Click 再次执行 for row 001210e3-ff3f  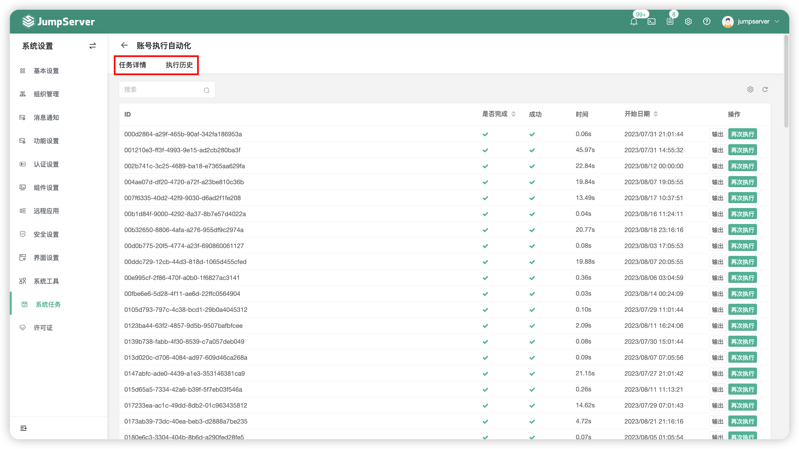pyautogui.click(x=742, y=150)
